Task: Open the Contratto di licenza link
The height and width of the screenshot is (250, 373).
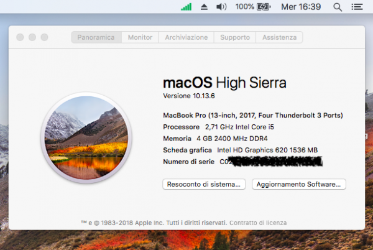Action: [258, 223]
